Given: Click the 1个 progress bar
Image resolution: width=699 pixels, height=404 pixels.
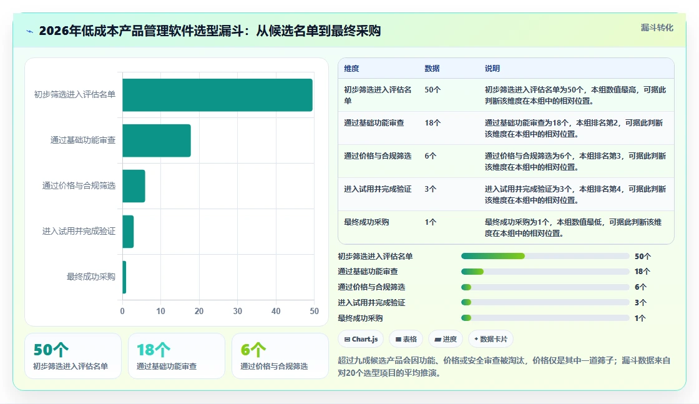Looking at the screenshot, I should [x=545, y=318].
